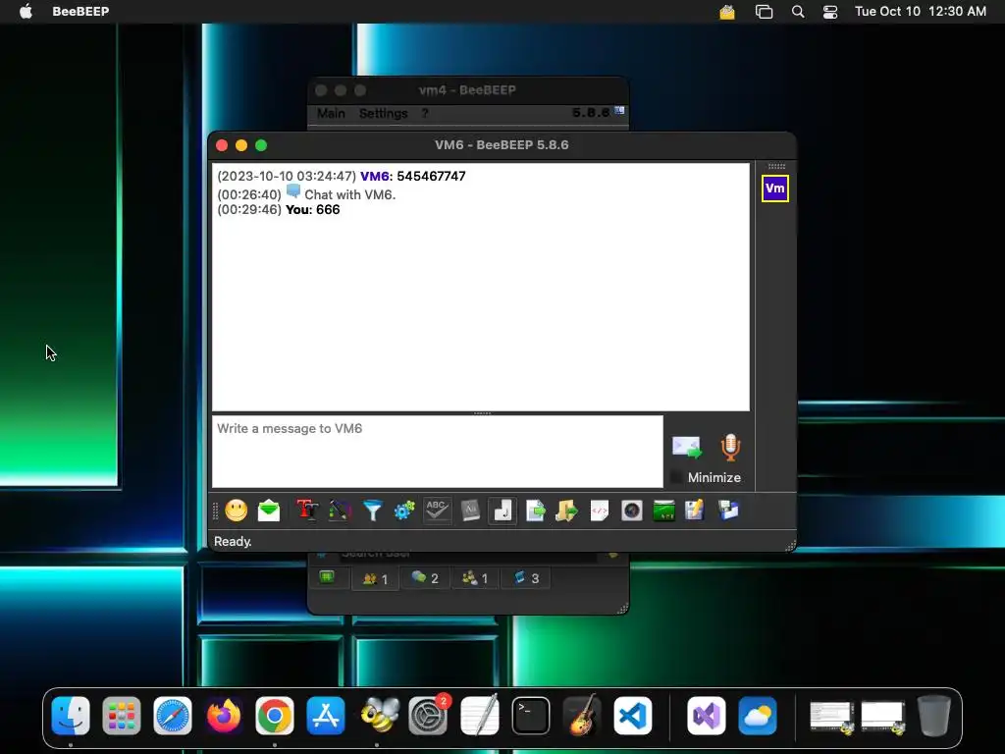Screen dimensions: 1005x754
Task: Change chat font with the red T icon
Action: 307,511
